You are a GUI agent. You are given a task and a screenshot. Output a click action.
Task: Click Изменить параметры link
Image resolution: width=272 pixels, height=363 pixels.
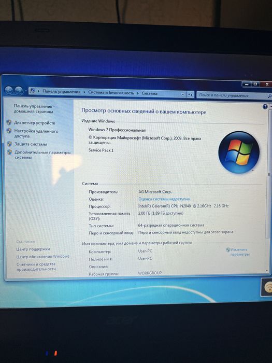239,252
